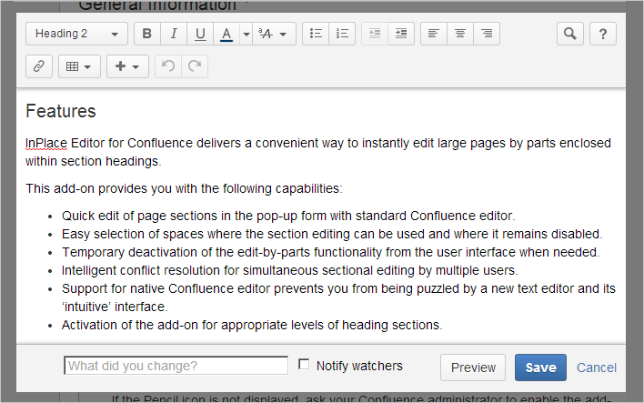
Task: Open find and replace magnifier
Action: coord(570,34)
